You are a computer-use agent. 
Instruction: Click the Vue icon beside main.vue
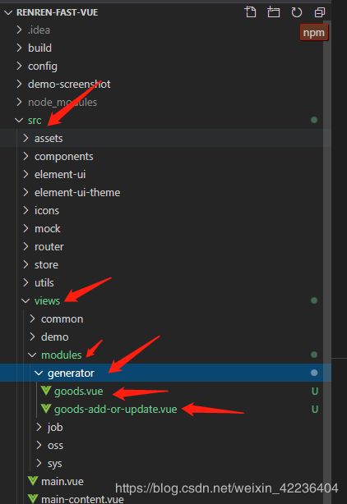point(33,481)
